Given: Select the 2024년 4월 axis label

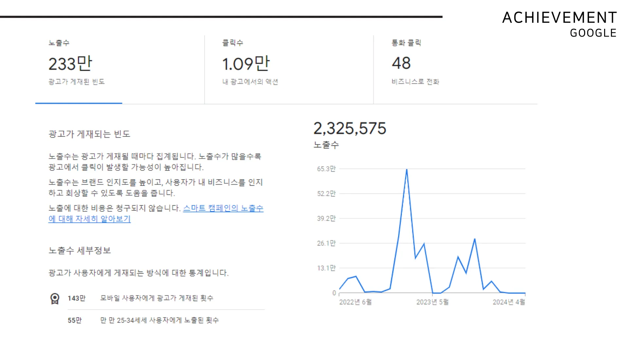Looking at the screenshot, I should pos(509,302).
